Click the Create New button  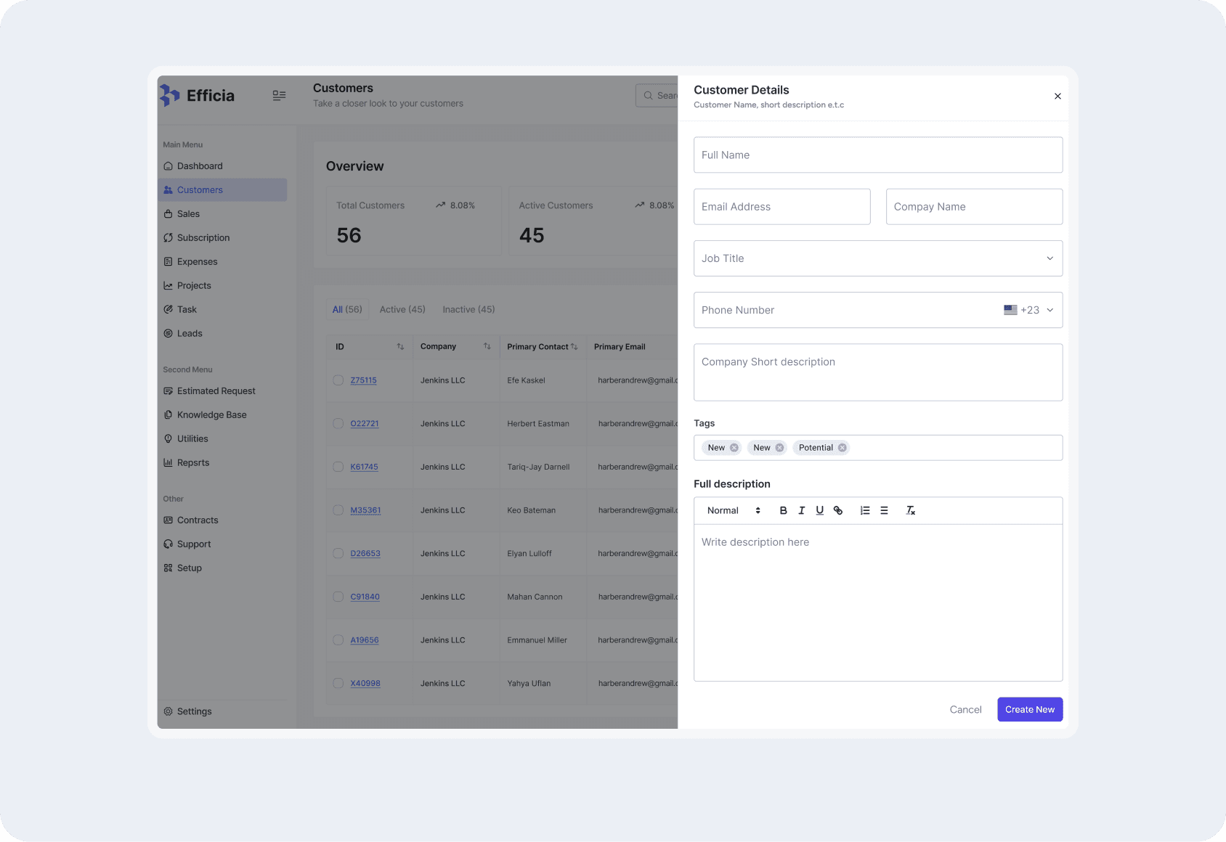click(1030, 709)
